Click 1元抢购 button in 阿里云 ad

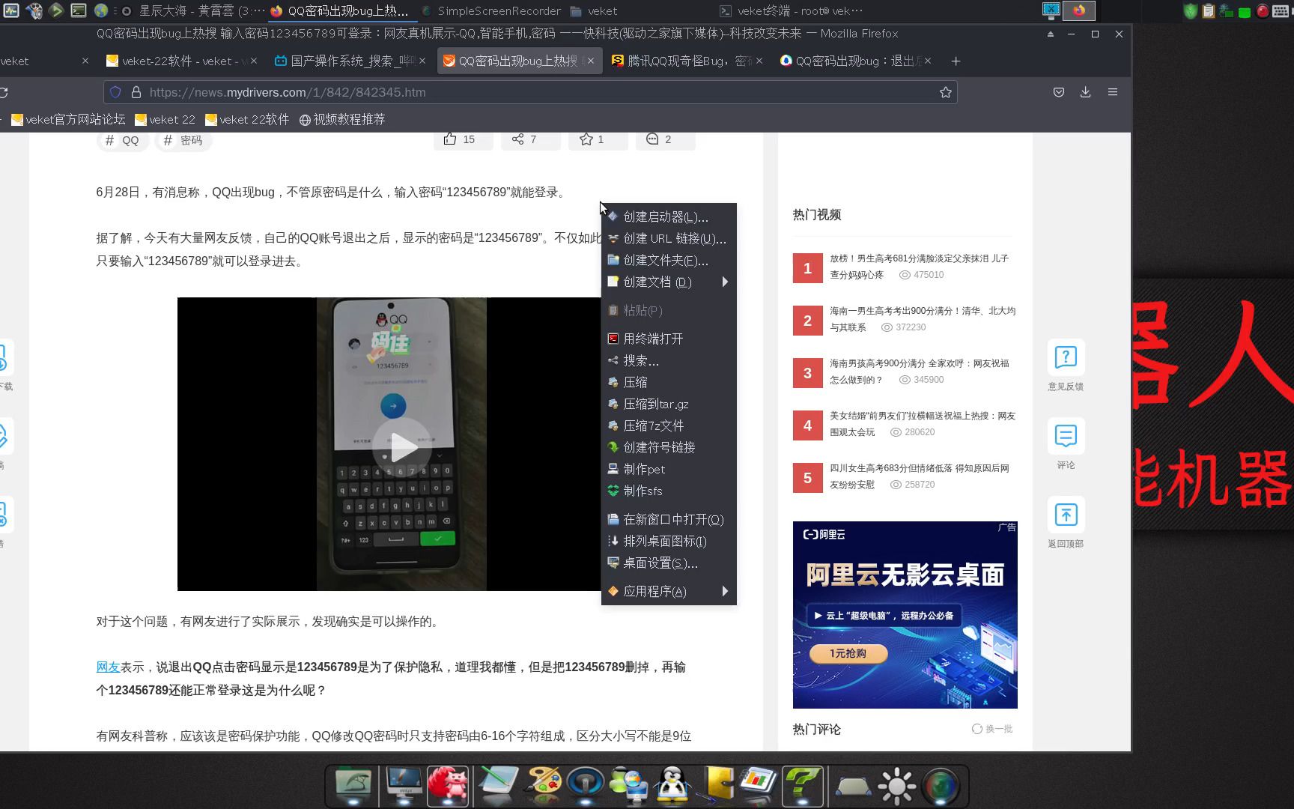[848, 653]
